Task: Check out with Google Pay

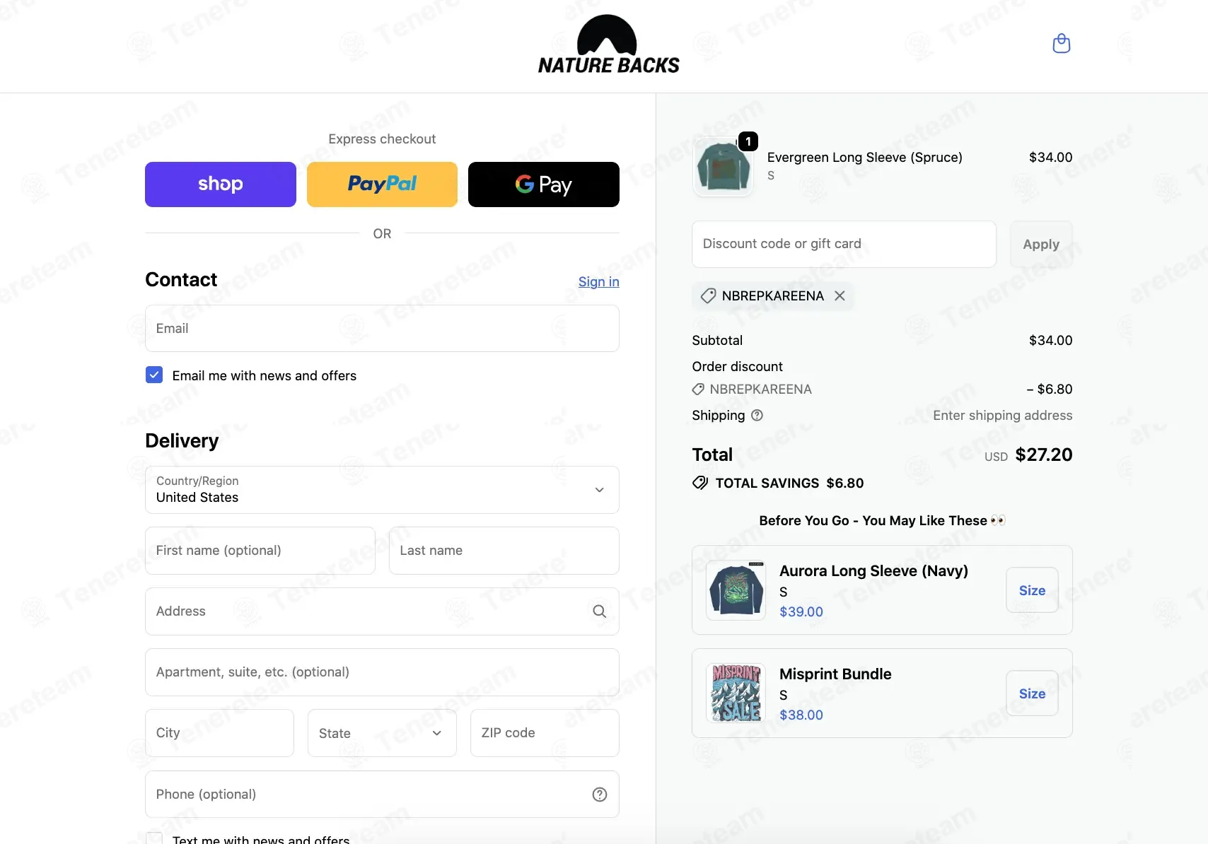Action: click(543, 184)
